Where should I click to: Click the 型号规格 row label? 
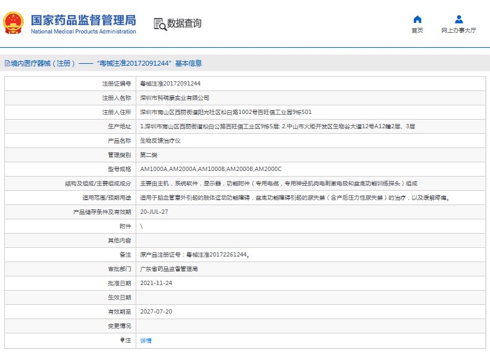120,169
